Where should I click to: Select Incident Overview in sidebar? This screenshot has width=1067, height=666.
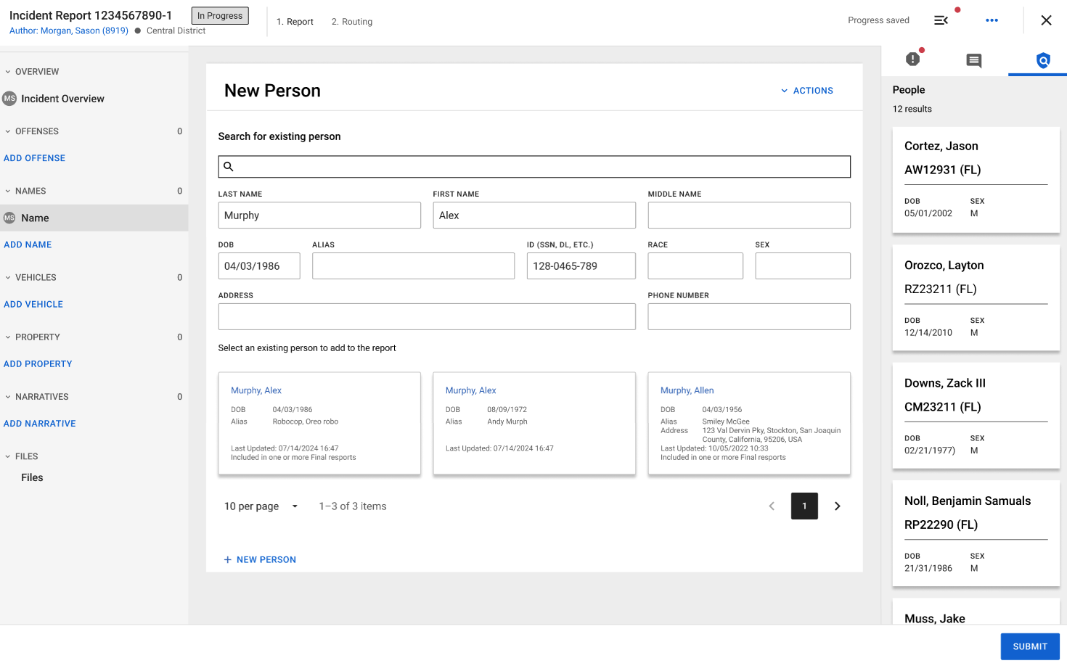pos(62,99)
